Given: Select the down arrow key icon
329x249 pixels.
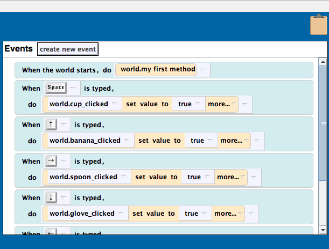Looking at the screenshot, I should tap(51, 198).
